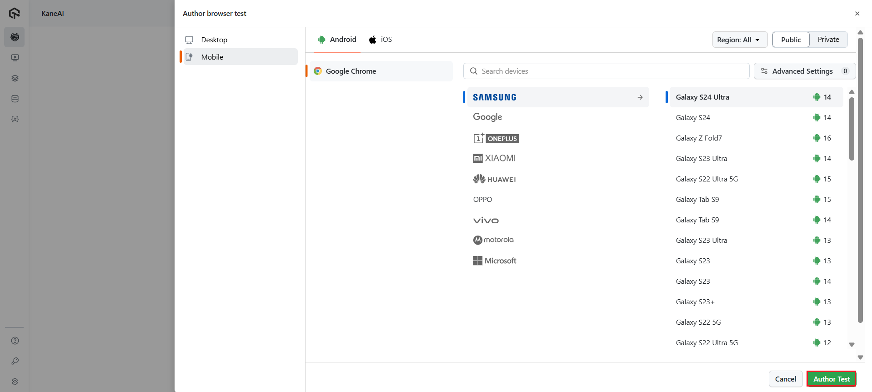Click the key icon in left sidebar

click(x=15, y=361)
